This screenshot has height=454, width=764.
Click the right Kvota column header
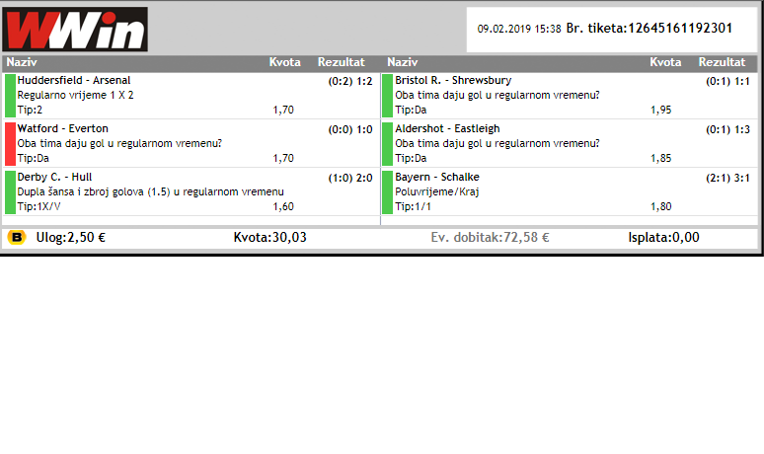(x=665, y=62)
